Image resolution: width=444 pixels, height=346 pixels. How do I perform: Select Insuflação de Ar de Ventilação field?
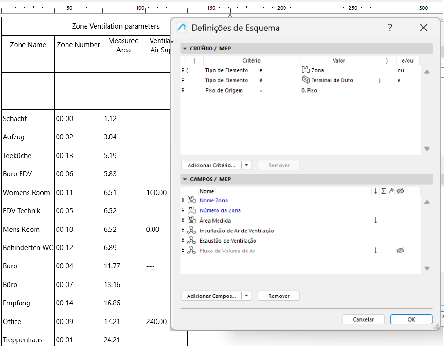236,231
